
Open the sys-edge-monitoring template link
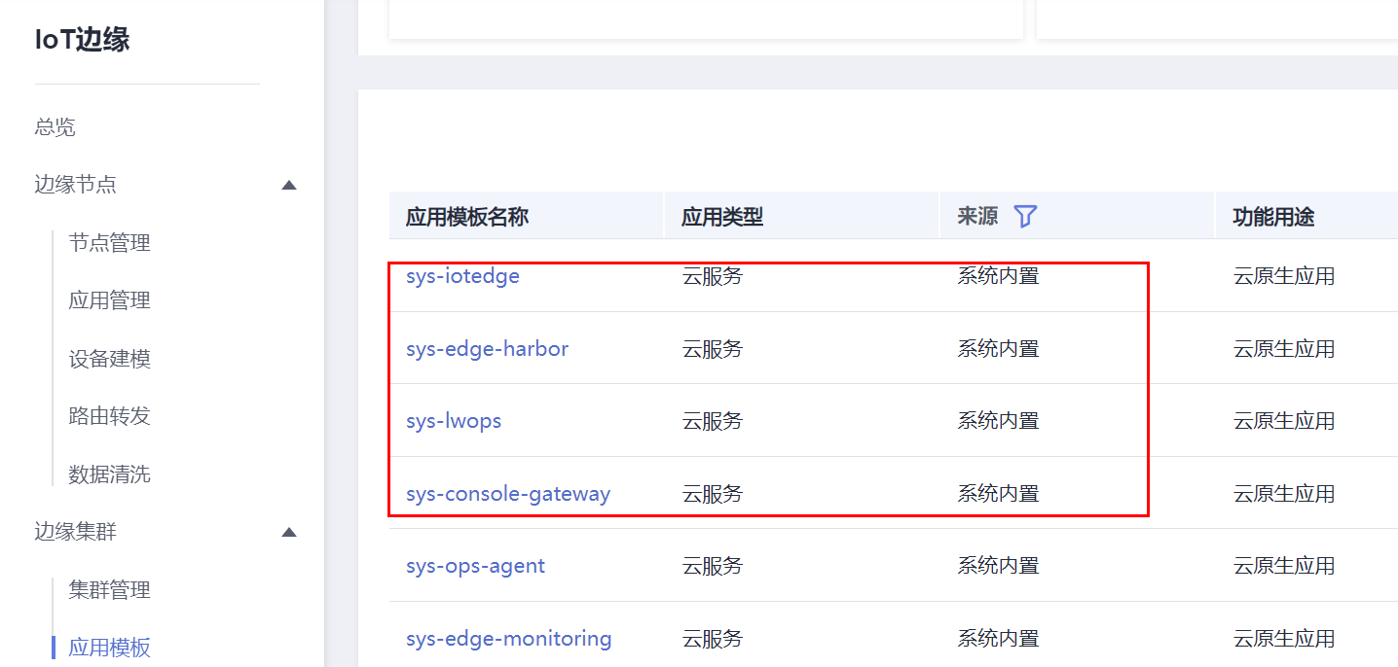pos(509,639)
